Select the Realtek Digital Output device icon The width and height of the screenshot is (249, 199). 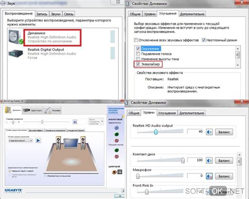[x=16, y=54]
